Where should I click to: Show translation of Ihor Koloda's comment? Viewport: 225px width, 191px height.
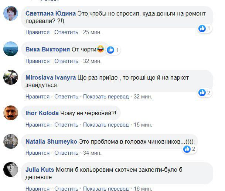106,125
